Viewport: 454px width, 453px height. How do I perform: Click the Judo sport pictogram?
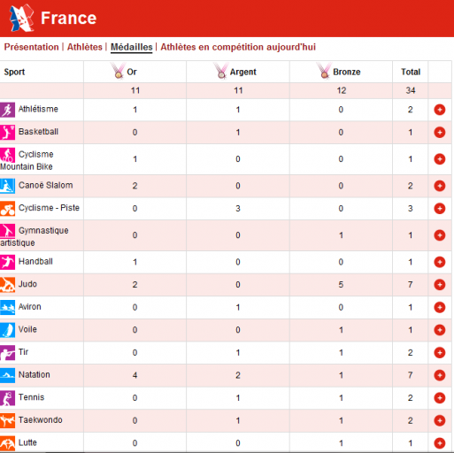pyautogui.click(x=7, y=285)
